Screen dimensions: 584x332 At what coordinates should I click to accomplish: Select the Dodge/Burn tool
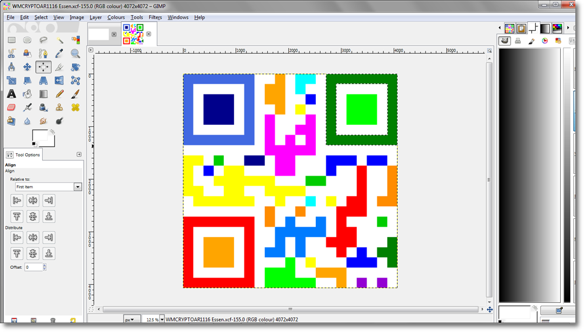[59, 121]
